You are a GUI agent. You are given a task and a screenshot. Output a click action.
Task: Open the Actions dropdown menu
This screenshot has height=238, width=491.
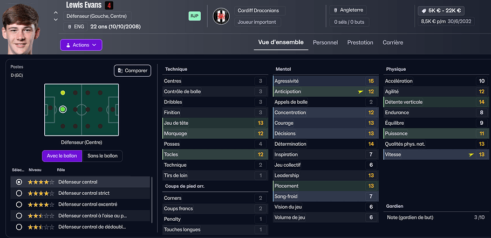[x=81, y=45]
